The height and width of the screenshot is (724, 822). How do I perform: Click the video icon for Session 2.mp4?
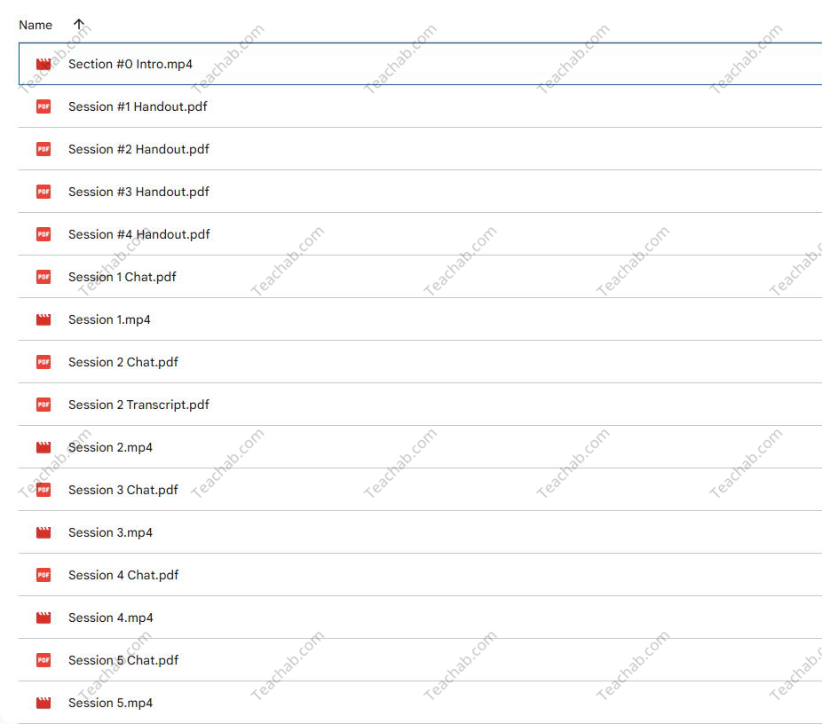43,447
